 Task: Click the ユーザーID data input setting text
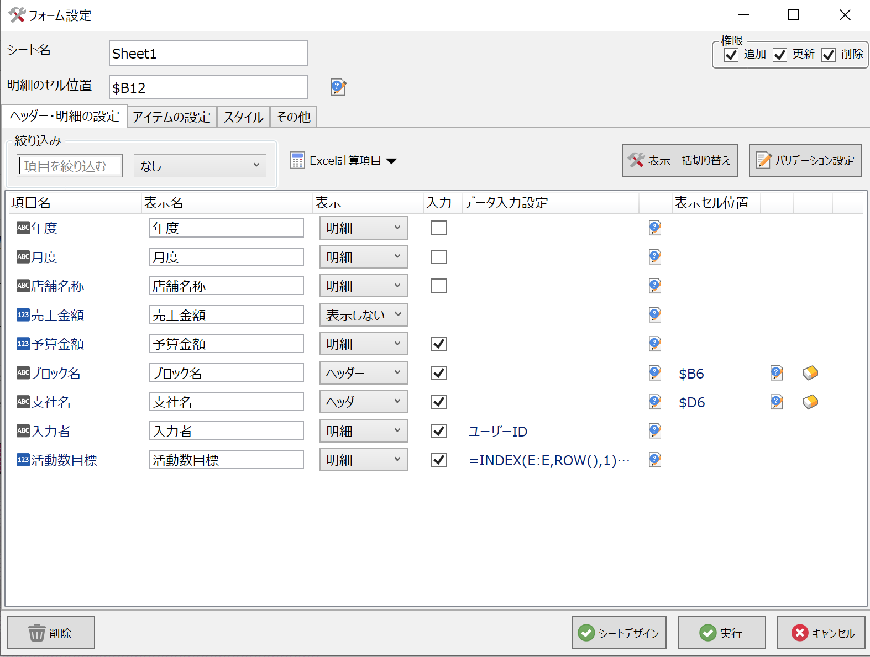498,432
